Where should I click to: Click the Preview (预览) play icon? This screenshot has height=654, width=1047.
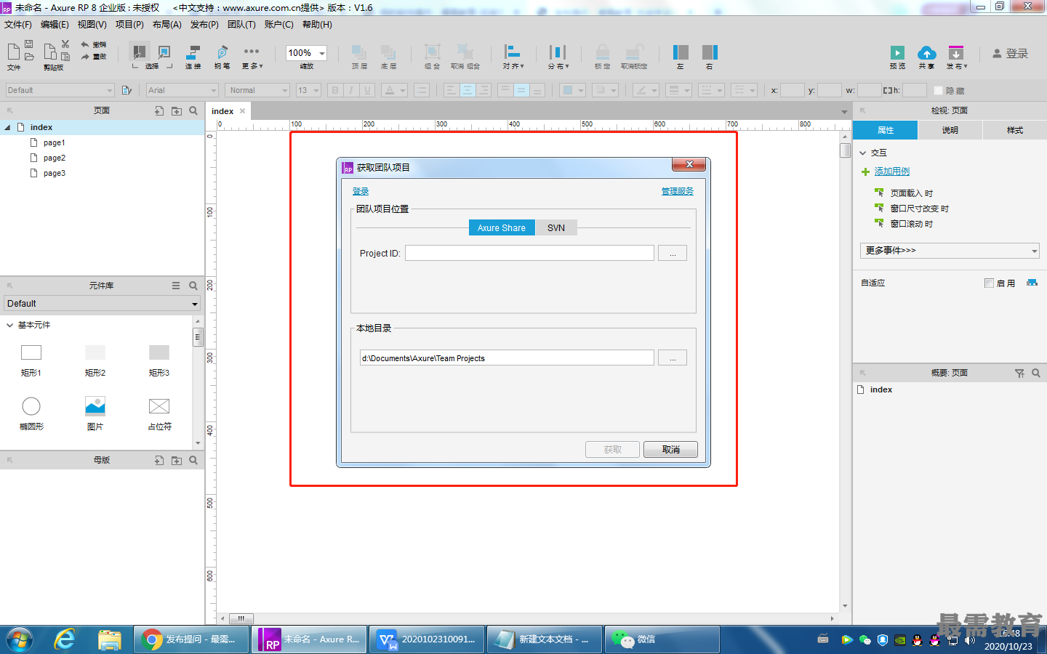pos(897,53)
